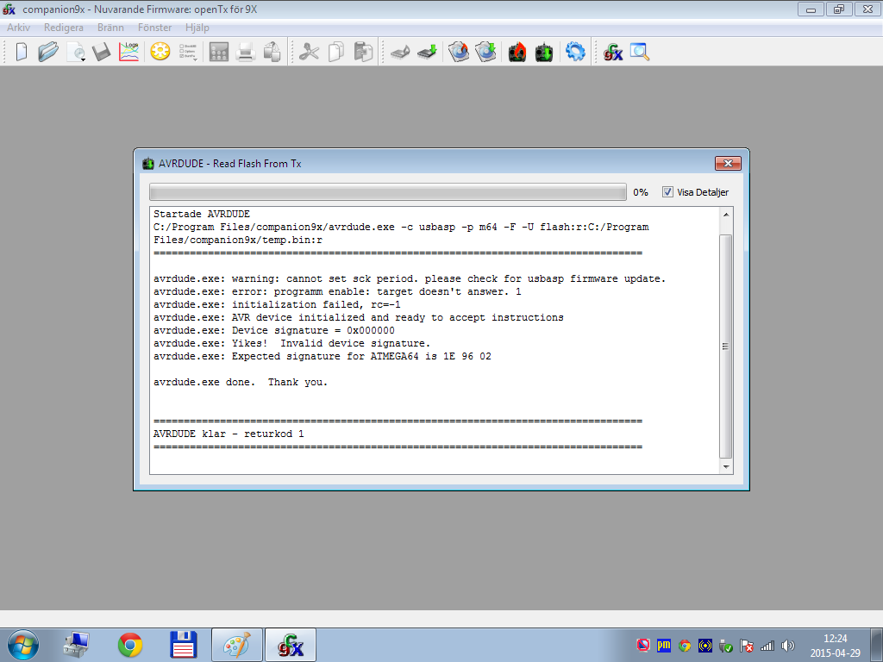Open a file using the folder icon
The height and width of the screenshot is (662, 883).
[x=47, y=52]
